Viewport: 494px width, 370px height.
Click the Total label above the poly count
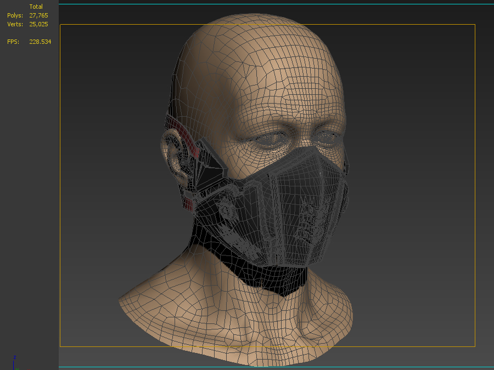36,6
